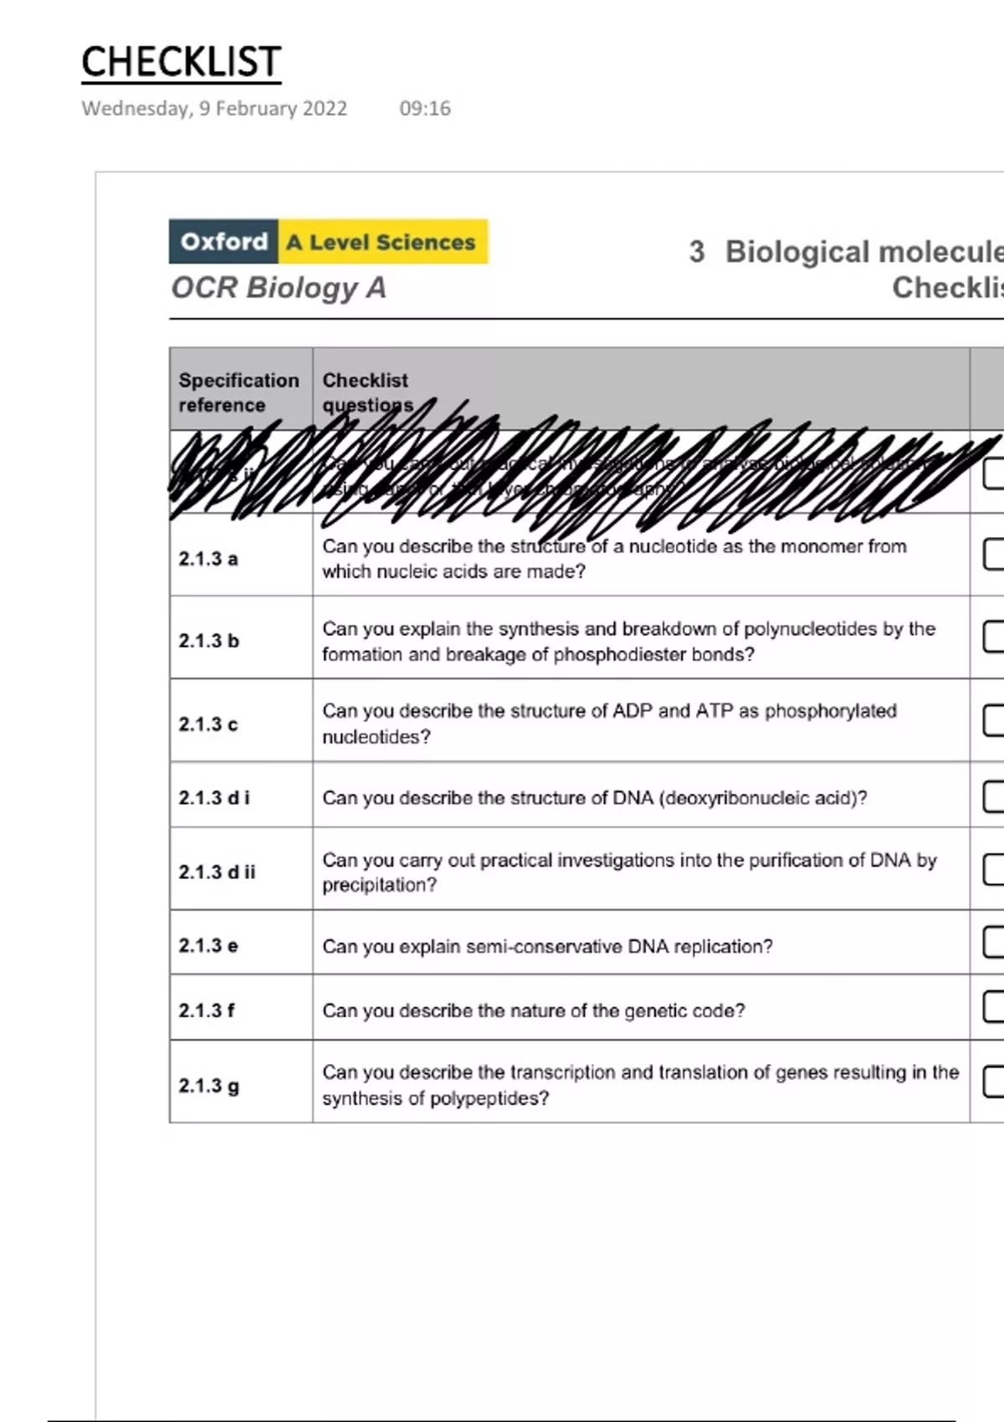Click the Checklist questions column header
The width and height of the screenshot is (1004, 1422).
click(x=366, y=392)
